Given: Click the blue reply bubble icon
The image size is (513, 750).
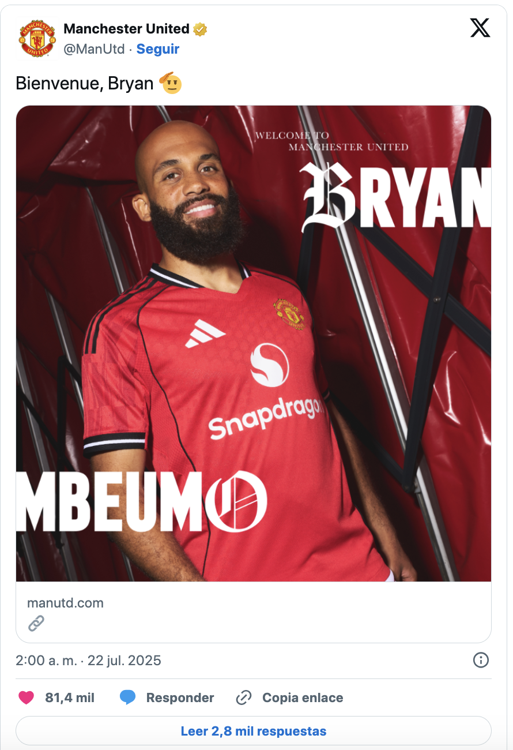Looking at the screenshot, I should [x=127, y=697].
